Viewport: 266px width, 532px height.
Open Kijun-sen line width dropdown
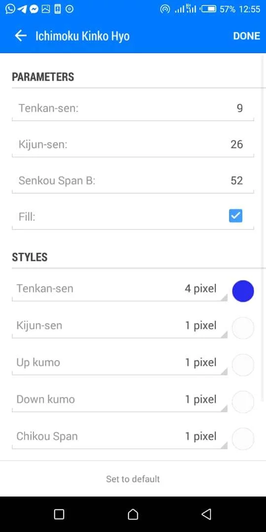[119, 326]
